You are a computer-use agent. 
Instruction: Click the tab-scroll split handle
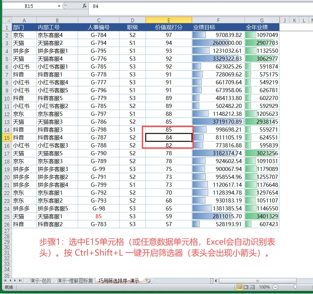211,281
